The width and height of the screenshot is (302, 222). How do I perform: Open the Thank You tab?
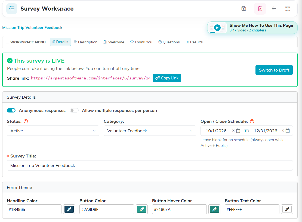[x=141, y=42]
